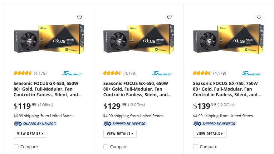Save GX-750 using its heart icon
The width and height of the screenshot is (274, 154).
pos(259,17)
